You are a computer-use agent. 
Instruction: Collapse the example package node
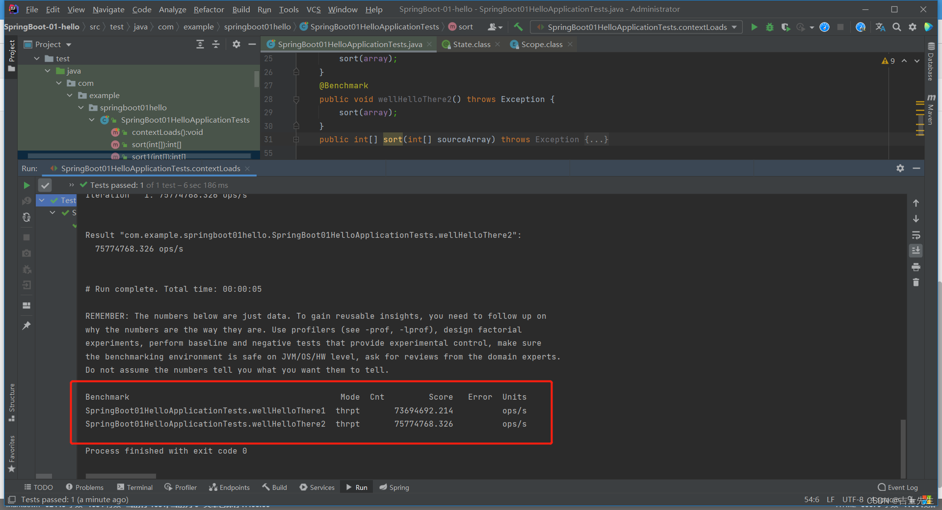tap(70, 95)
